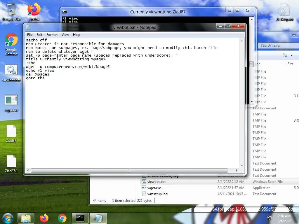This screenshot has width=299, height=224.
Task: Minimize the command prompt window
Action: coord(230,10)
